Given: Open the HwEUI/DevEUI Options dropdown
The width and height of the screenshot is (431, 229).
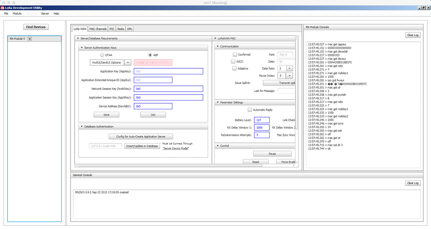Looking at the screenshot, I should pos(128,63).
